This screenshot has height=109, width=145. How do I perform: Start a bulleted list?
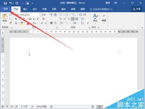click(61, 15)
